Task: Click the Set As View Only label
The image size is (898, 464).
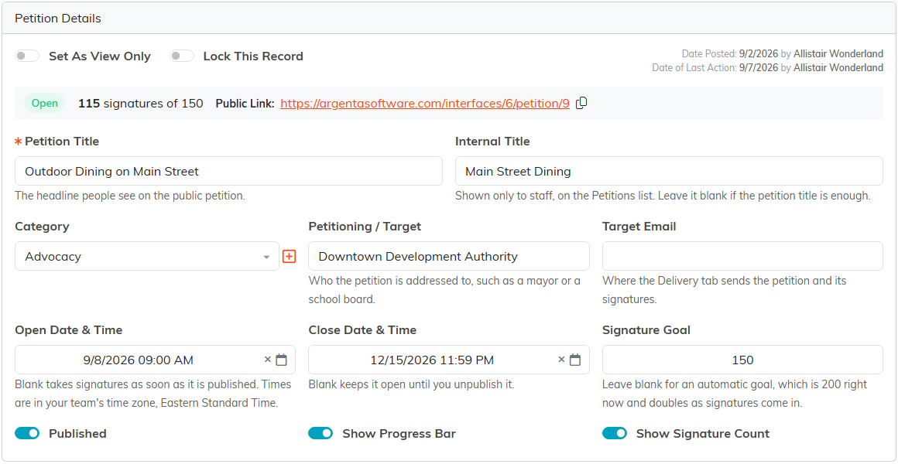Action: (100, 56)
